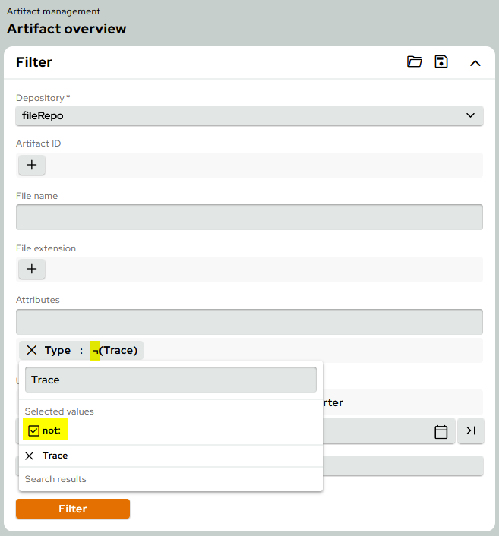
Task: Collapse the Filter panel with the chevron
Action: [475, 63]
